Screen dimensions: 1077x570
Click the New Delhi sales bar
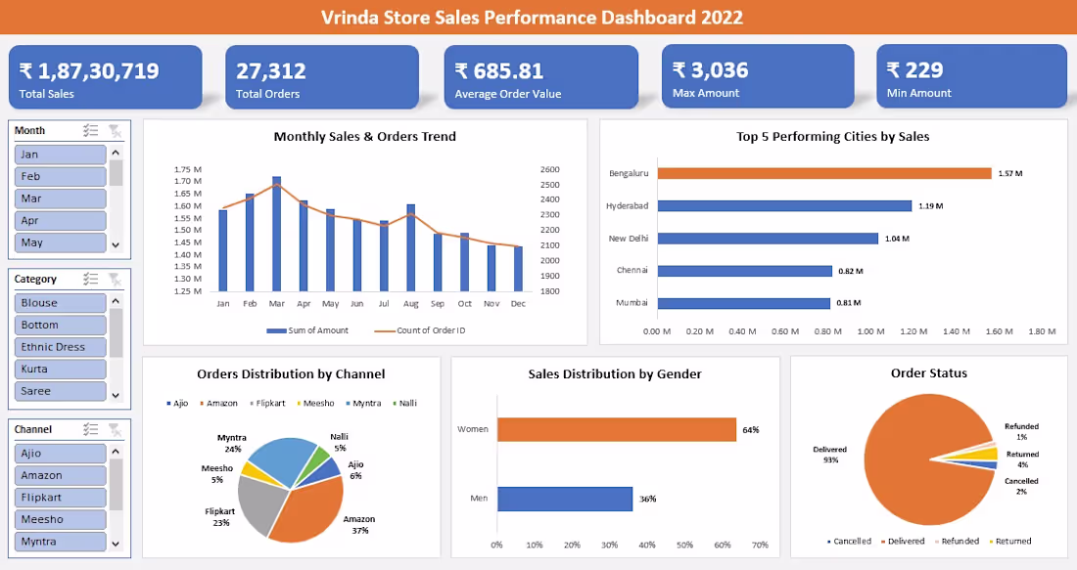click(x=768, y=239)
